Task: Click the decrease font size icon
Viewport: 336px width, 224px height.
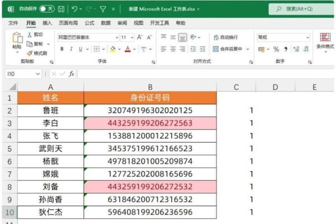Action: [x=150, y=38]
